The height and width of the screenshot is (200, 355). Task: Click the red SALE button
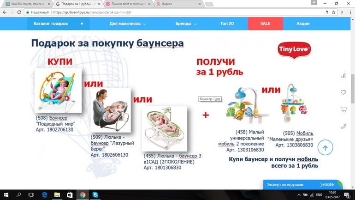(x=265, y=24)
